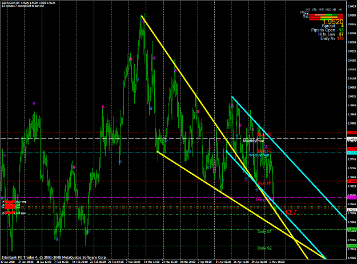
Task: Select the MonthlyPivot label
Action: coord(254,141)
